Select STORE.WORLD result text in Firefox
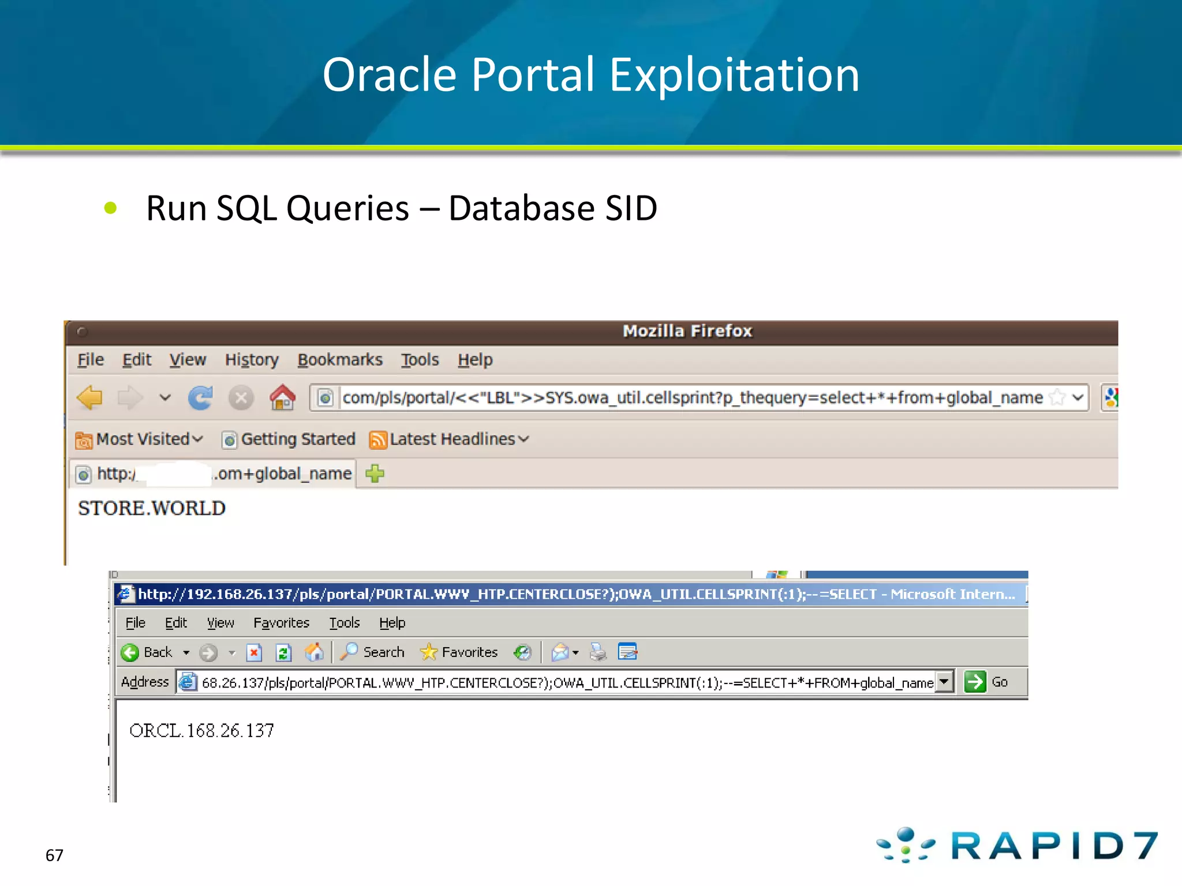 (x=152, y=508)
